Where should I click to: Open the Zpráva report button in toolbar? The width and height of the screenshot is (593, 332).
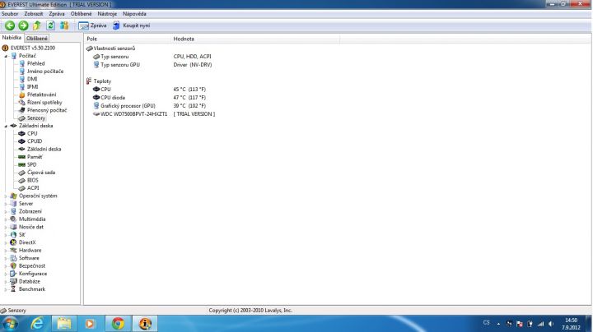coord(92,25)
